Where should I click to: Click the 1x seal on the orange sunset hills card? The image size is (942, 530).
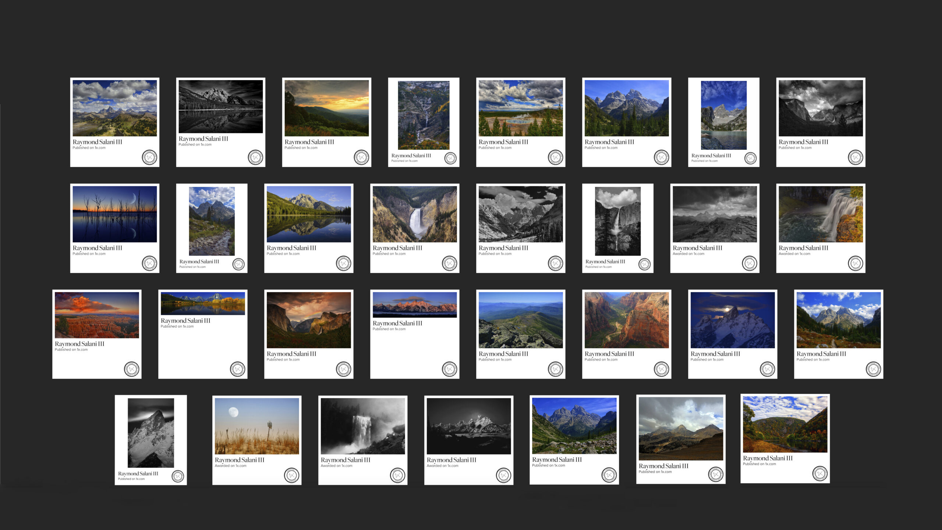click(x=361, y=157)
